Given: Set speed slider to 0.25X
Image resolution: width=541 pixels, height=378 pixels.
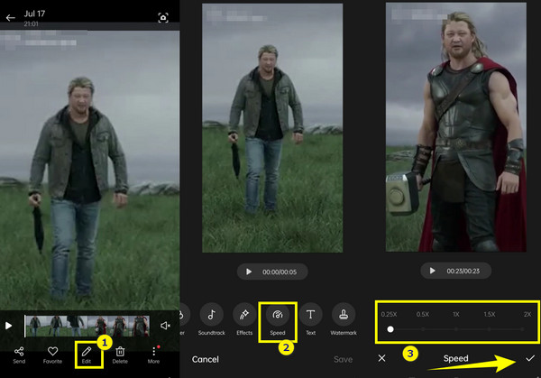Looking at the screenshot, I should (390, 329).
